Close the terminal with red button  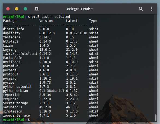coord(8,9)
